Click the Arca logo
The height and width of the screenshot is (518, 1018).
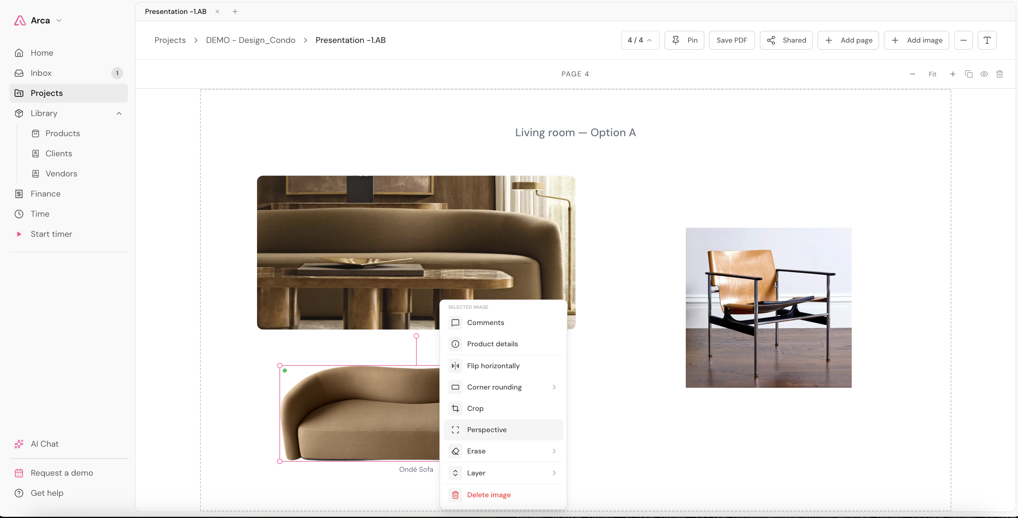point(20,20)
